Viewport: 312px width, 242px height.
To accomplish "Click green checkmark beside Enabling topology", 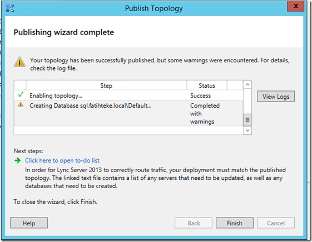I will tap(21, 94).
